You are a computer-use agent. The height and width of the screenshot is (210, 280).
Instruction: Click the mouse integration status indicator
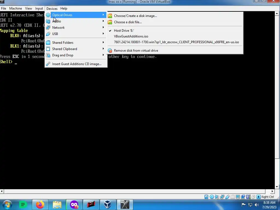(253, 197)
